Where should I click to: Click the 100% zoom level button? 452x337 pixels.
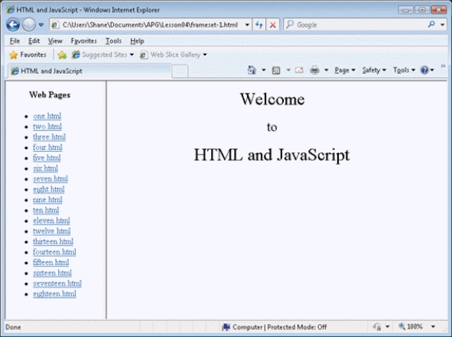pyautogui.click(x=411, y=326)
